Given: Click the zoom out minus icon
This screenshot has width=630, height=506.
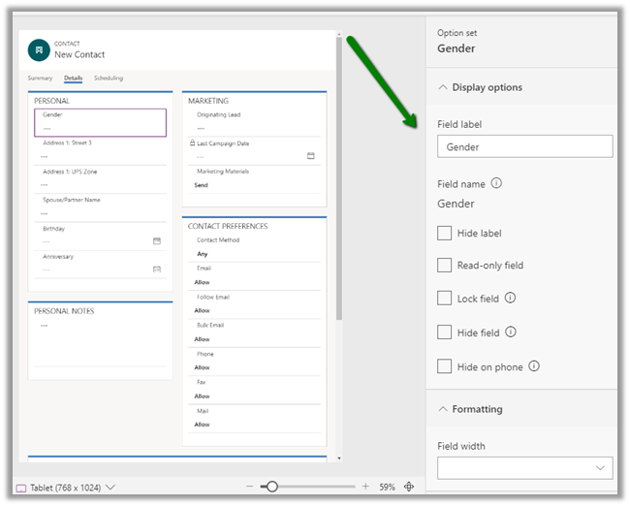Looking at the screenshot, I should tap(249, 487).
